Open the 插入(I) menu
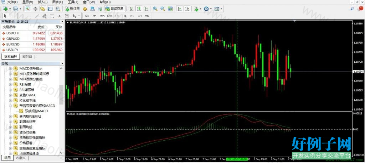Image resolution: width=365 pixels, height=163 pixels. [x=43, y=2]
